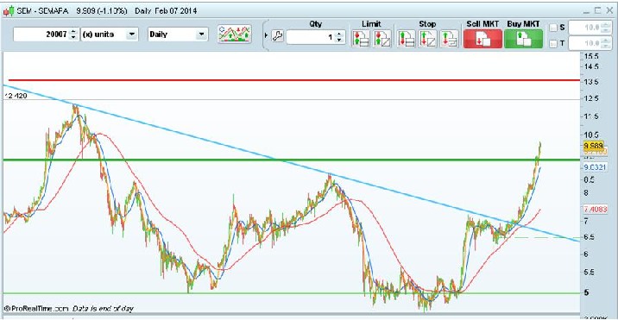Adjust the Qty stepper arrows
The width and height of the screenshot is (618, 320).
pyautogui.click(x=339, y=38)
